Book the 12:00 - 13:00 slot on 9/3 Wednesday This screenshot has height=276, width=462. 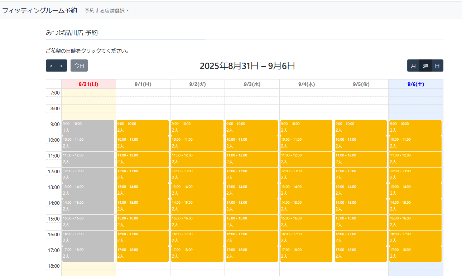tap(251, 175)
